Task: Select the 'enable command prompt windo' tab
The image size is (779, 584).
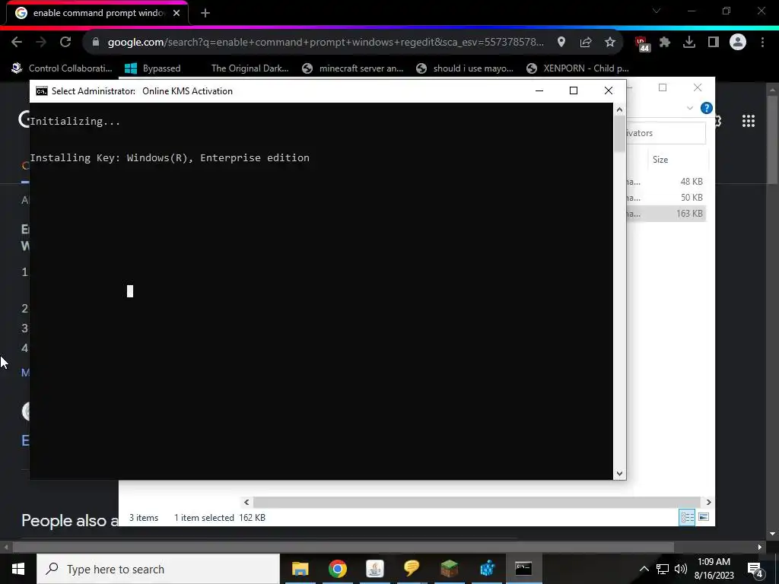Action: [97, 14]
